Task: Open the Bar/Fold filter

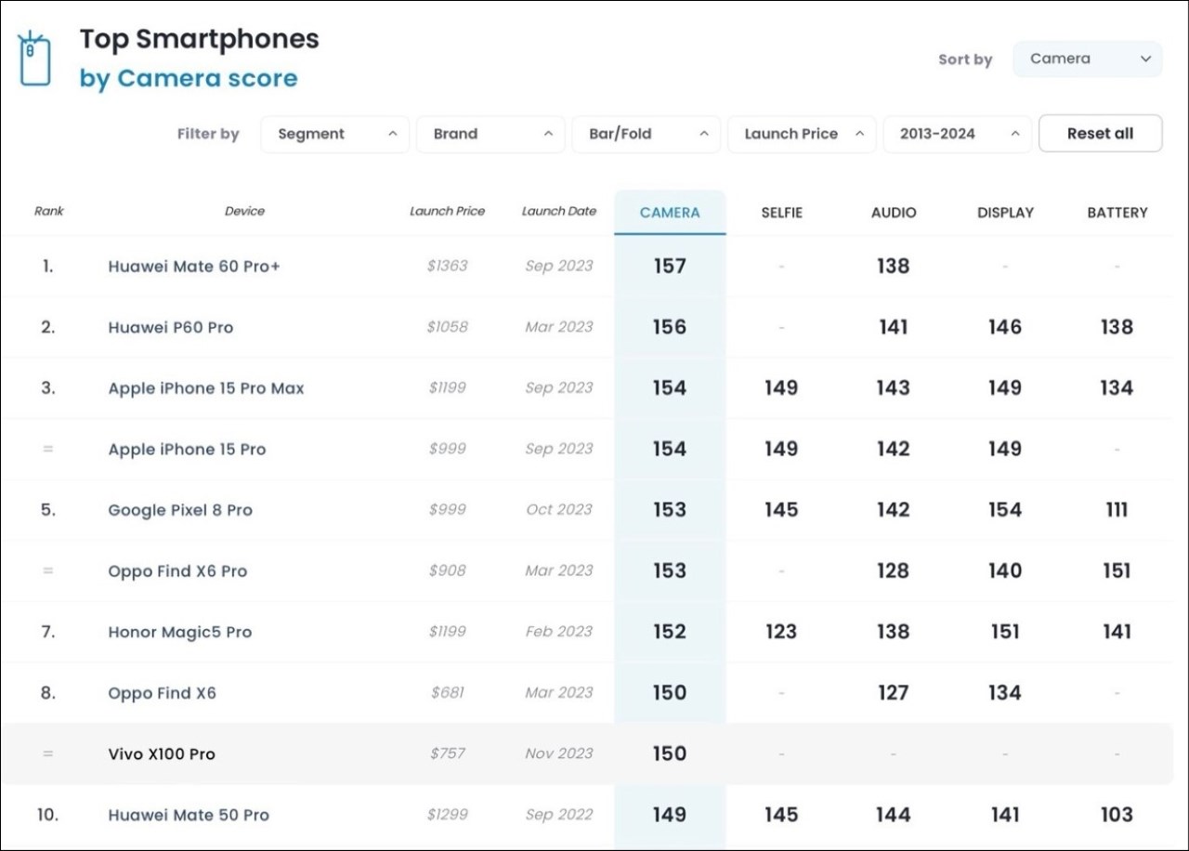Action: pos(647,134)
